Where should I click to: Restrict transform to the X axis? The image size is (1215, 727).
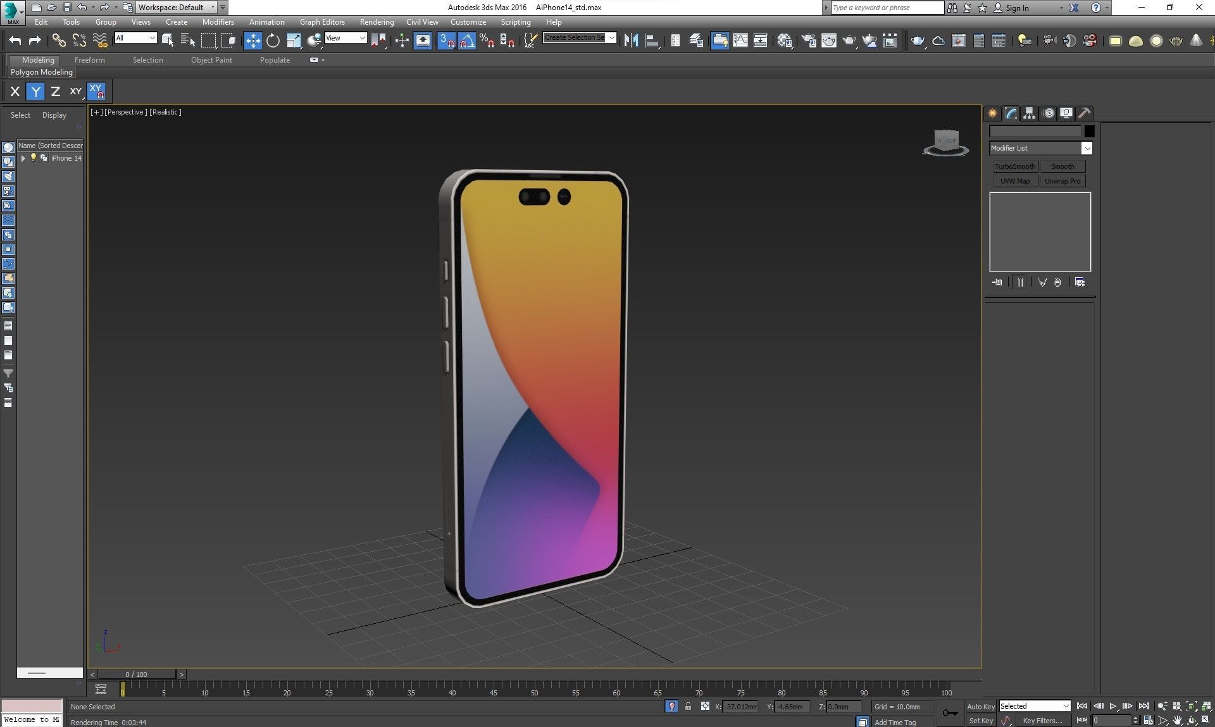(x=15, y=92)
